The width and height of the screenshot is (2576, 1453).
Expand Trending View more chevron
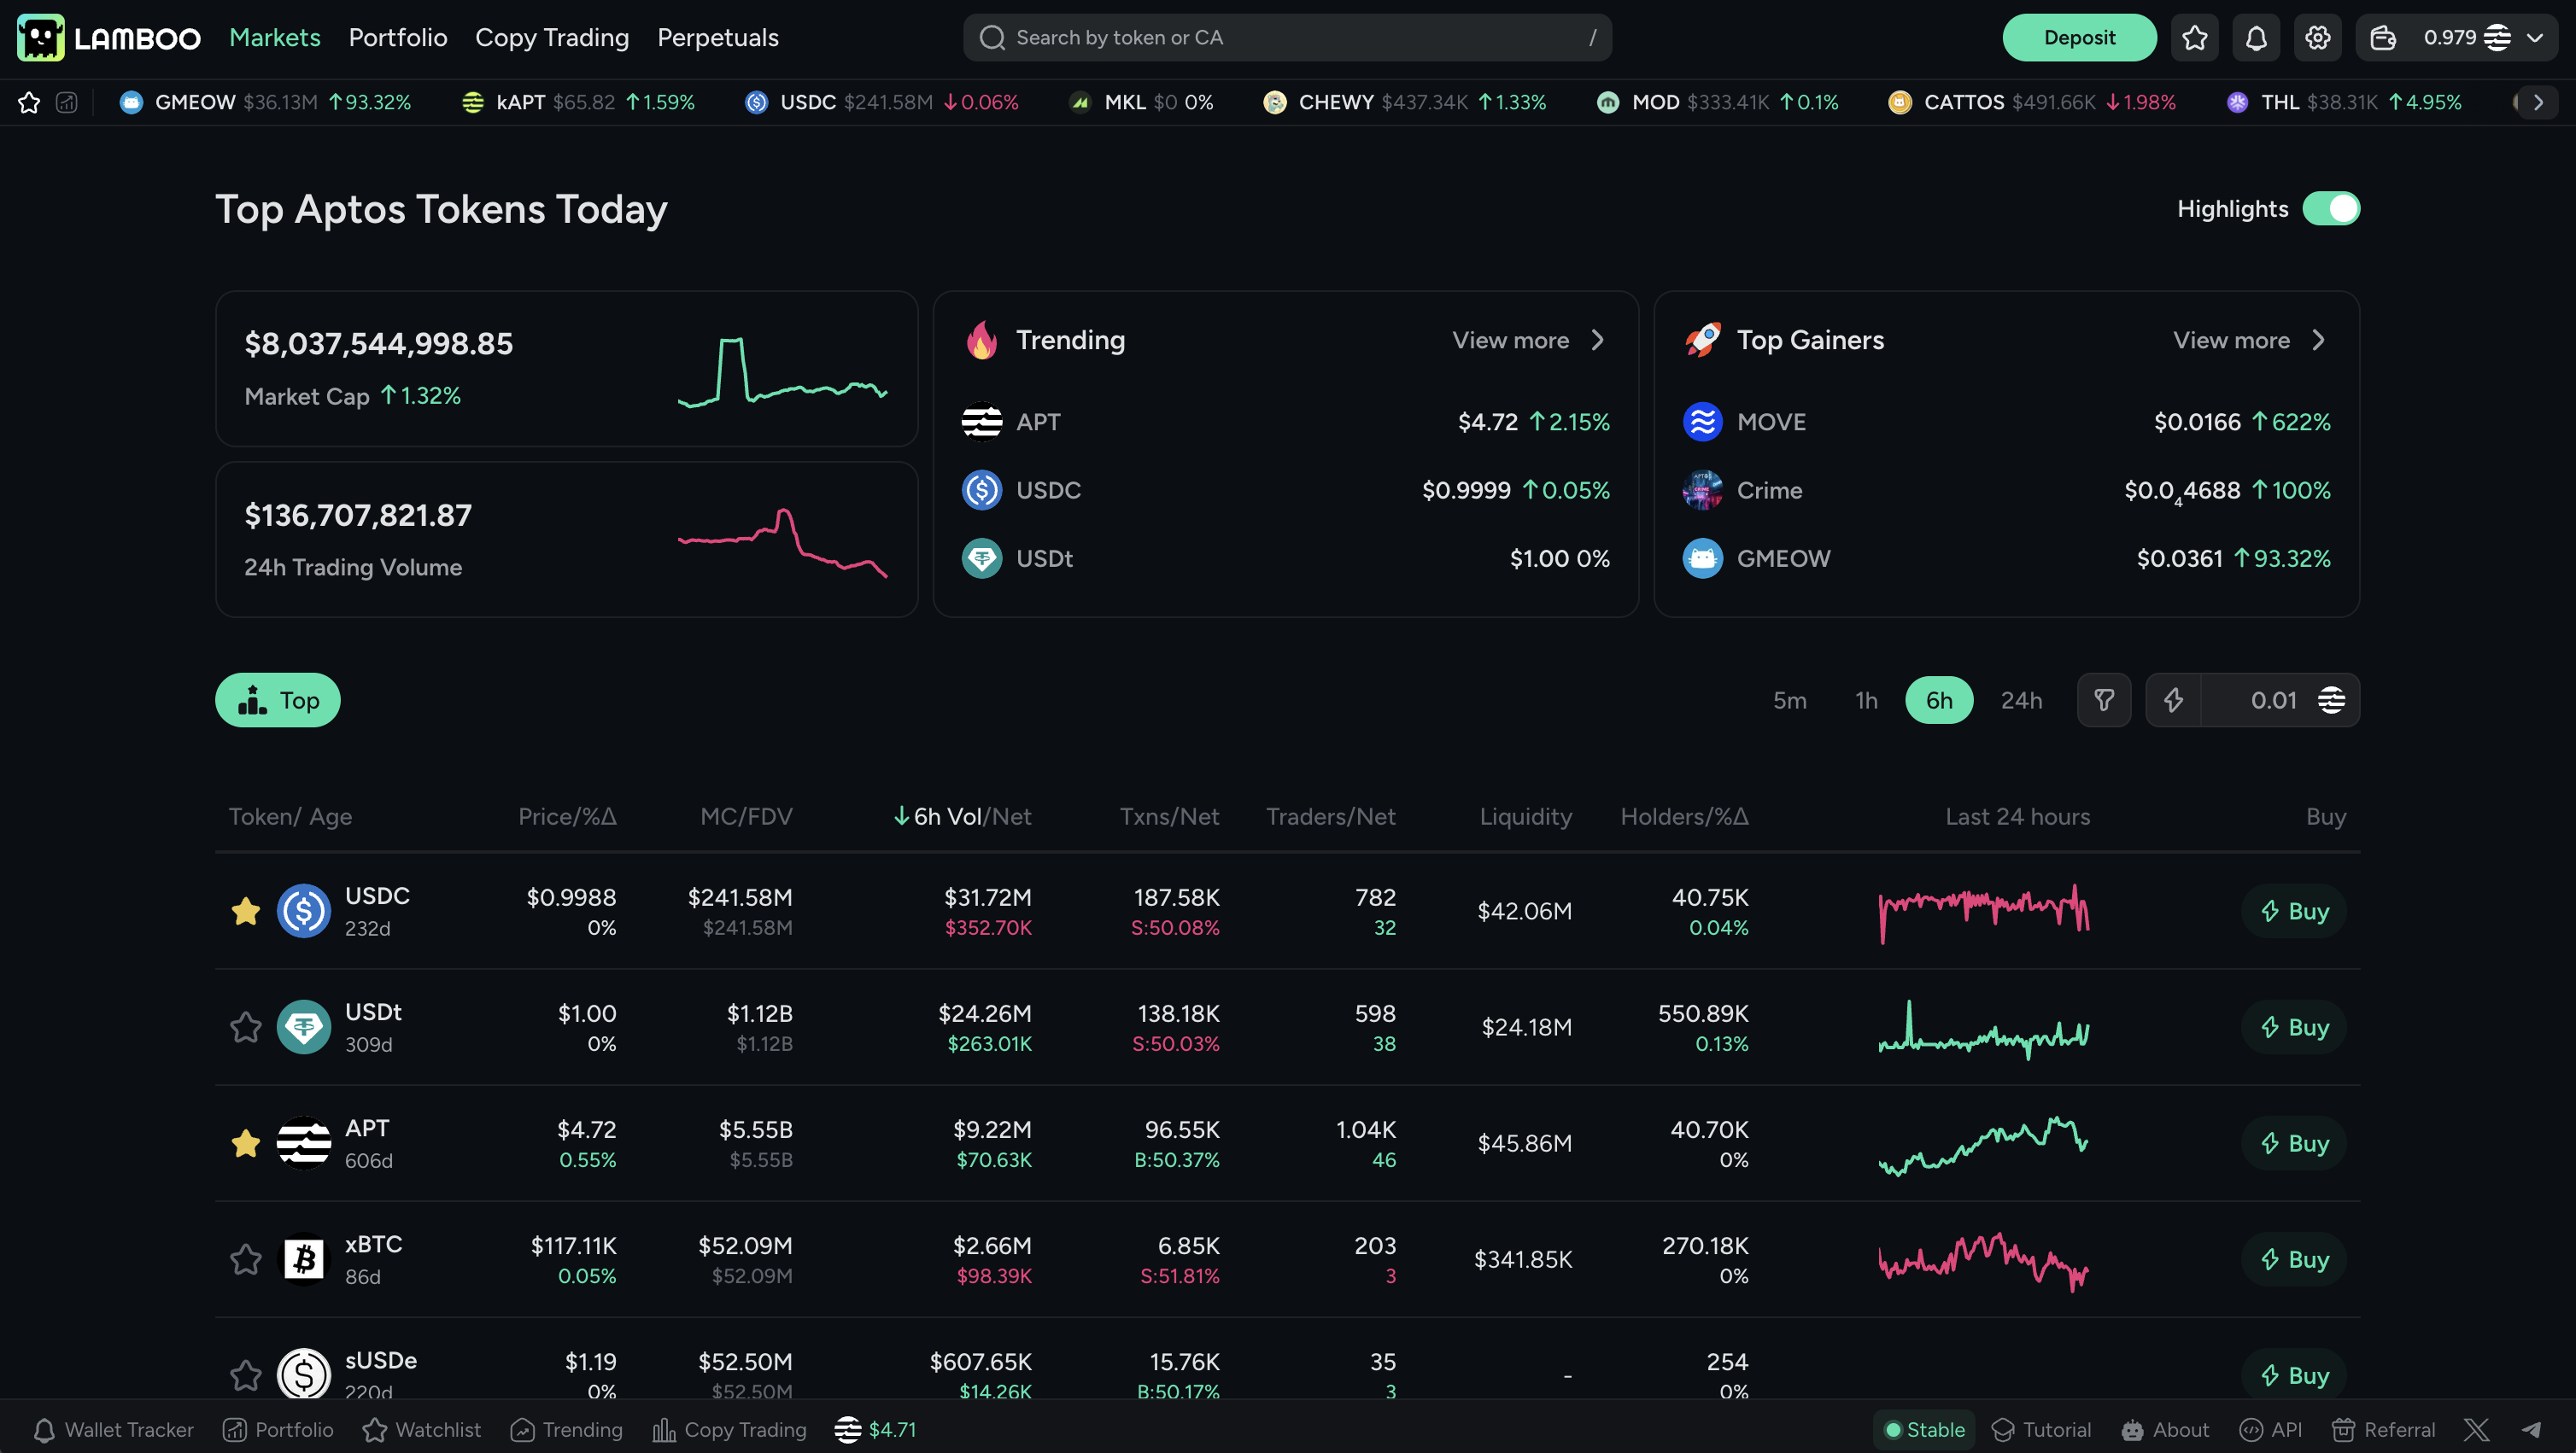[x=1597, y=340]
